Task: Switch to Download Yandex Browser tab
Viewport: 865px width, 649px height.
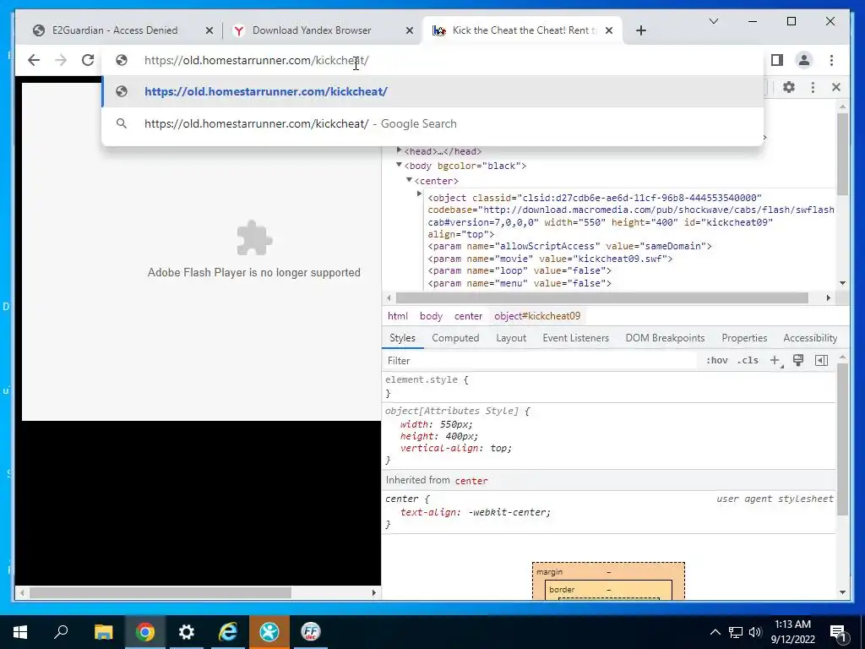Action: tap(312, 30)
